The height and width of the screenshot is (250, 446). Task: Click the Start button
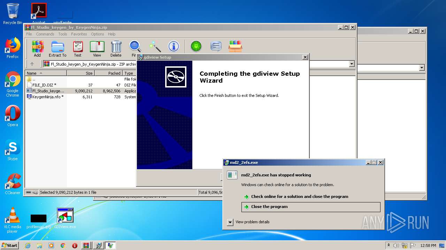pyautogui.click(x=9, y=245)
